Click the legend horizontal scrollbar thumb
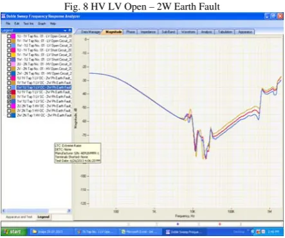 click(x=27, y=211)
